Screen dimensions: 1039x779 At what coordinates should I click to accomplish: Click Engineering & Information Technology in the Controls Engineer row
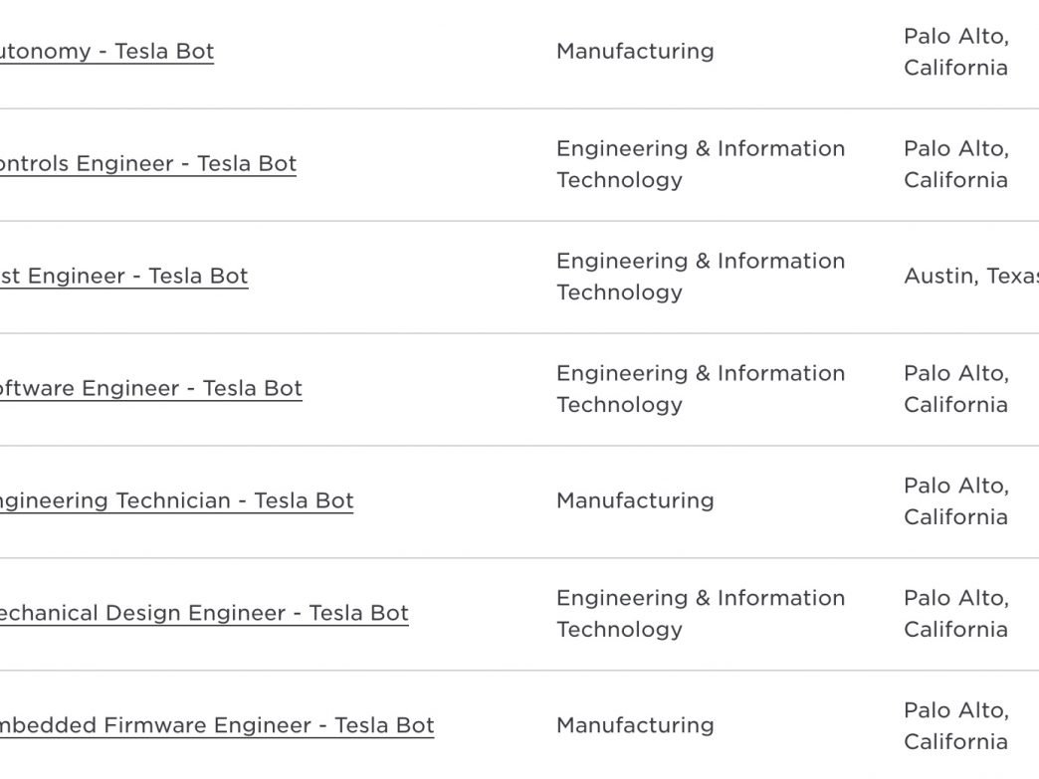[x=701, y=164]
